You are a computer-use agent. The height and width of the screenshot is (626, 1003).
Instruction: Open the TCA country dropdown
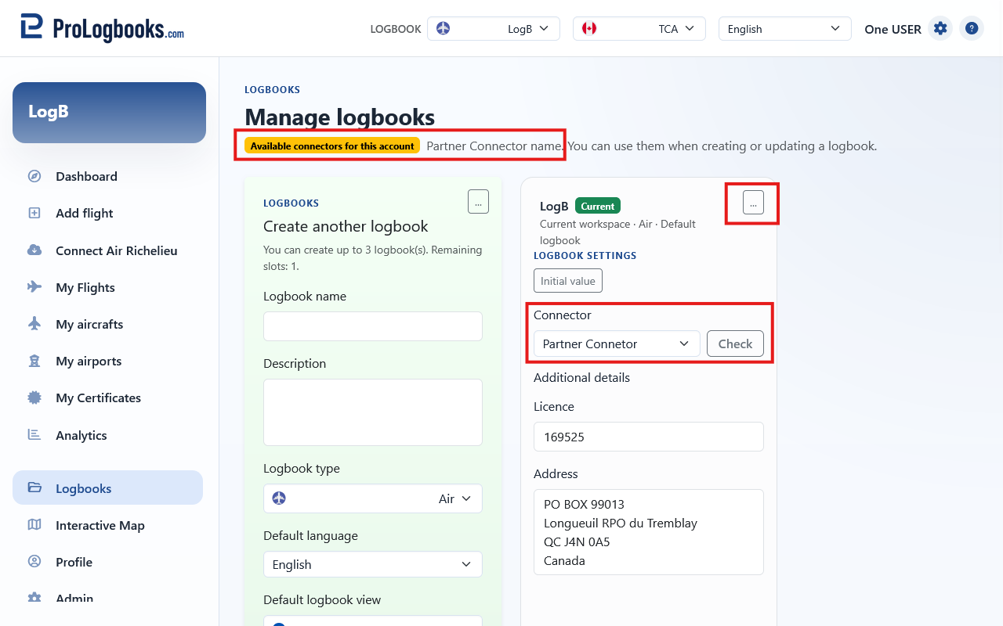pos(639,29)
